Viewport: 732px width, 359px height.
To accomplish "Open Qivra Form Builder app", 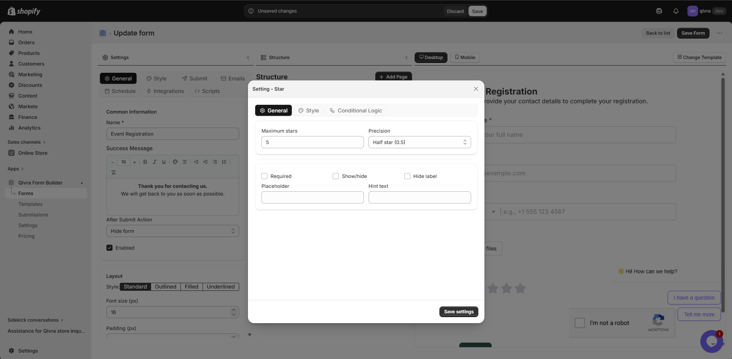I will tap(40, 183).
